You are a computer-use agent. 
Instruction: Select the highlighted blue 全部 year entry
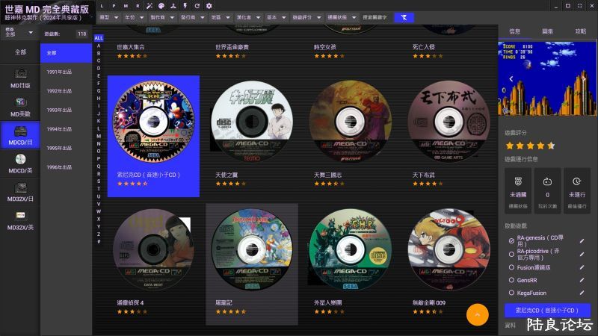(x=66, y=52)
